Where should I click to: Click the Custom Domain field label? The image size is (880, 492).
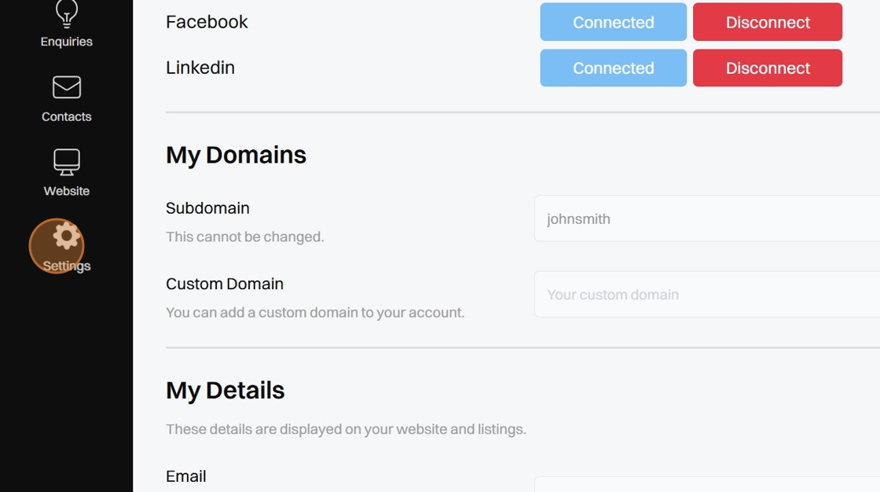point(225,284)
